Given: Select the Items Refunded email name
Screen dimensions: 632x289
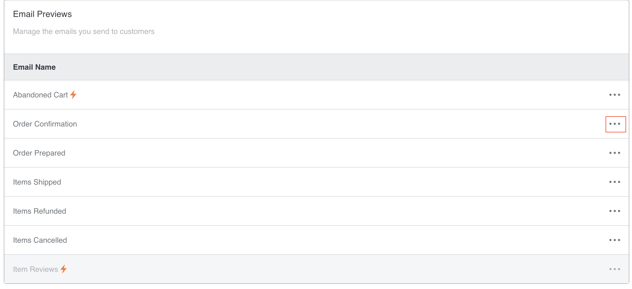Looking at the screenshot, I should point(40,211).
